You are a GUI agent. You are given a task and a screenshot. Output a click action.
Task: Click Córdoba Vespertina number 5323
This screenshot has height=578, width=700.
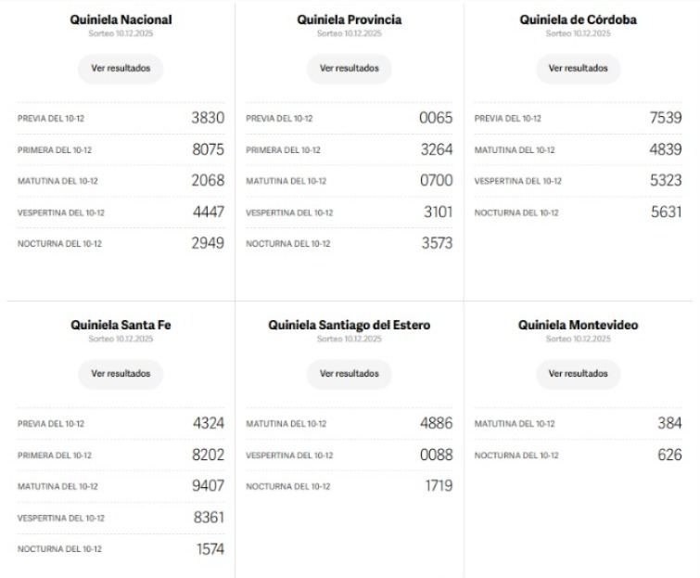[666, 181]
